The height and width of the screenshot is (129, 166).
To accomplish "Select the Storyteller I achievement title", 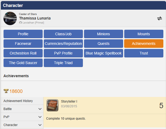I will 69,101.
